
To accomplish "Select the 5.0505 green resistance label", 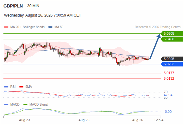I will tap(172, 34).
